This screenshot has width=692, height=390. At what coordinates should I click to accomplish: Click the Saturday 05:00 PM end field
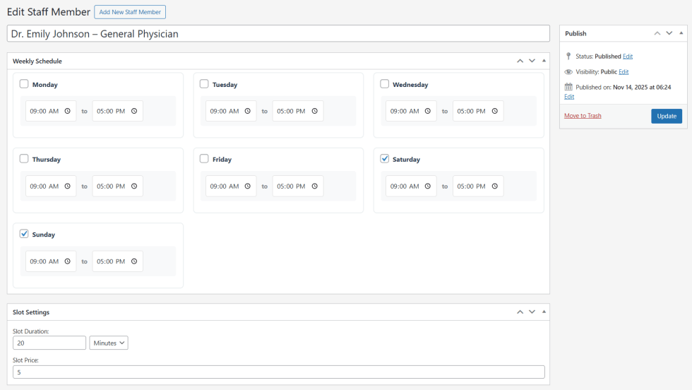[x=478, y=187]
